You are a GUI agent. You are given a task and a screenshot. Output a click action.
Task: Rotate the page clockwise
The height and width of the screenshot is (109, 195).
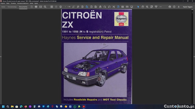tap(105, 7)
